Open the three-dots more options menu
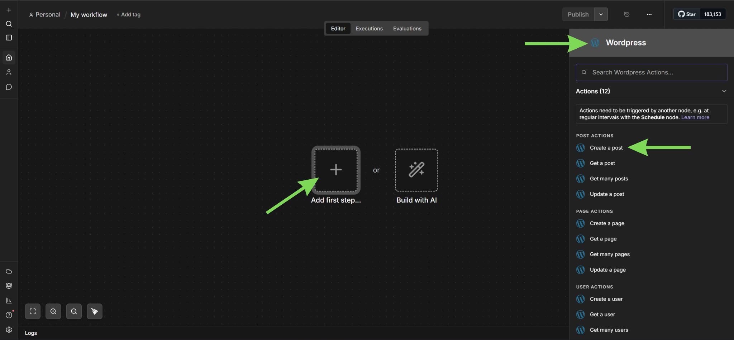Viewport: 734px width, 340px height. tap(649, 15)
